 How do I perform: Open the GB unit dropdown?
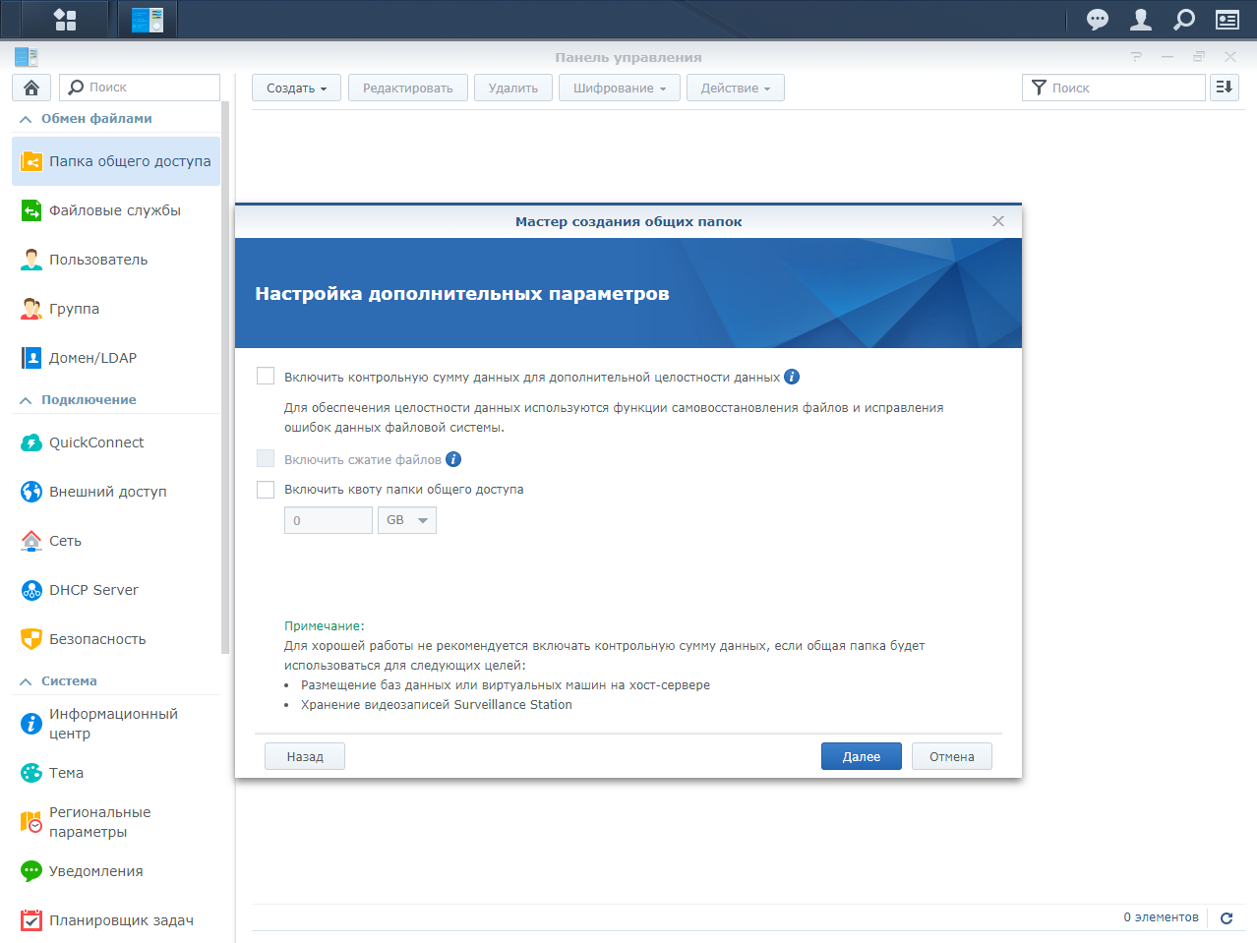pyautogui.click(x=407, y=520)
